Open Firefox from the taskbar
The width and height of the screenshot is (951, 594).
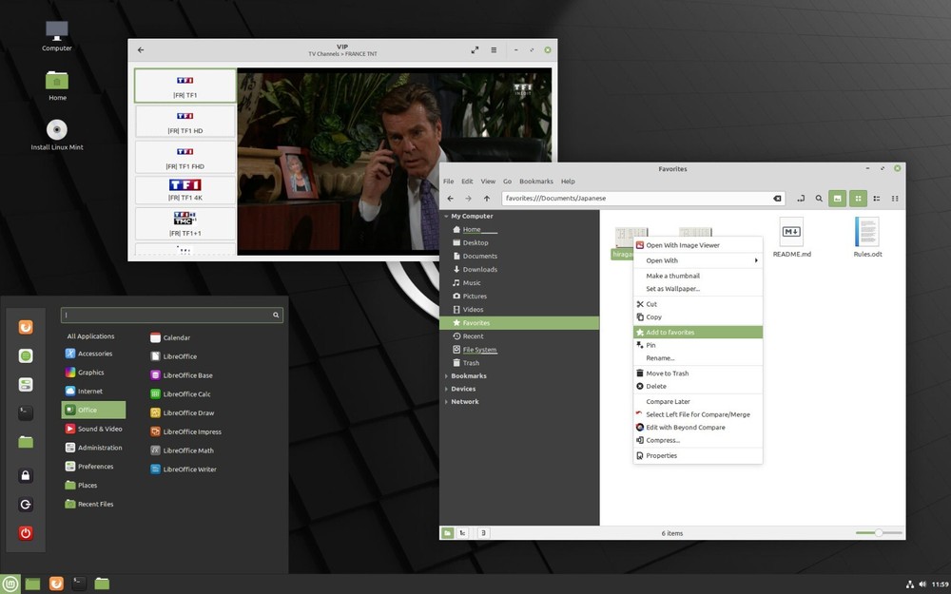coord(56,582)
